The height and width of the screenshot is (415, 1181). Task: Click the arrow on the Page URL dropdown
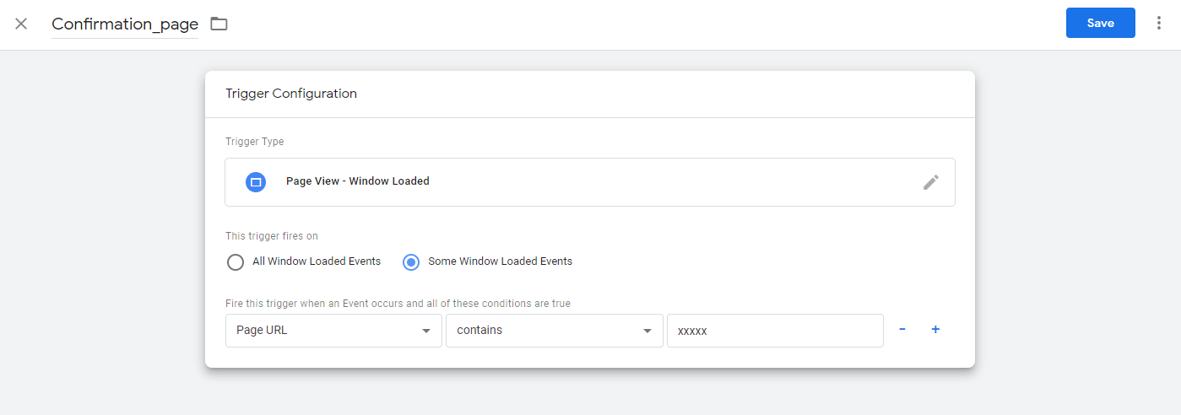(x=426, y=331)
